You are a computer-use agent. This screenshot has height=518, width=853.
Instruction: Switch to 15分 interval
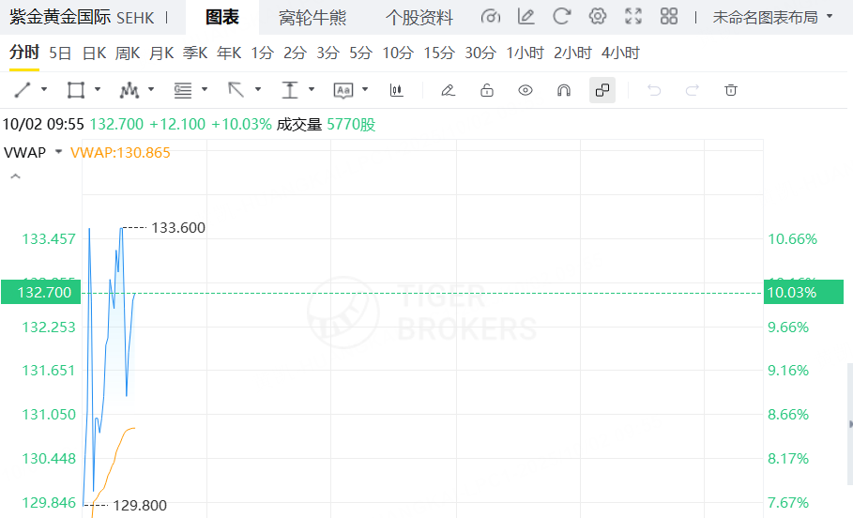click(x=438, y=53)
